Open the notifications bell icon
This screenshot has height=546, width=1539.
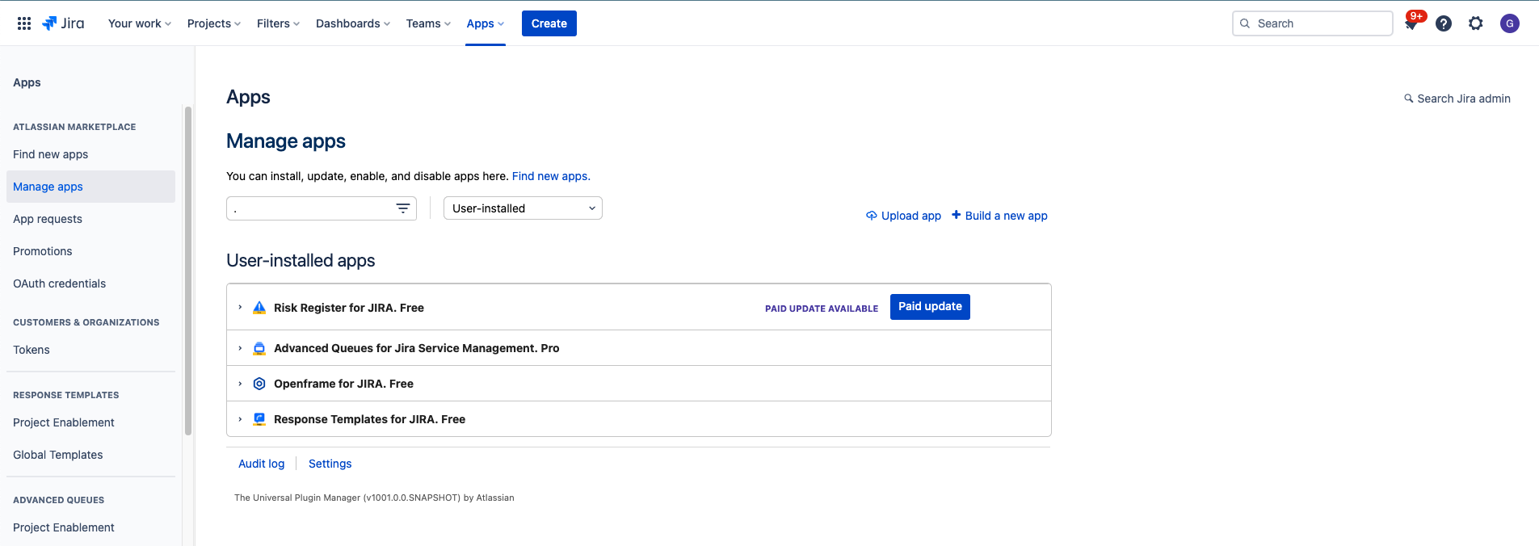tap(1411, 24)
